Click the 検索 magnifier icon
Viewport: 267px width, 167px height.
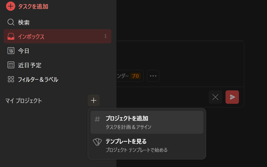coord(11,22)
